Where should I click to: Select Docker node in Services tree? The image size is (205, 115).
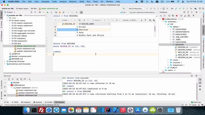pyautogui.click(x=16, y=82)
